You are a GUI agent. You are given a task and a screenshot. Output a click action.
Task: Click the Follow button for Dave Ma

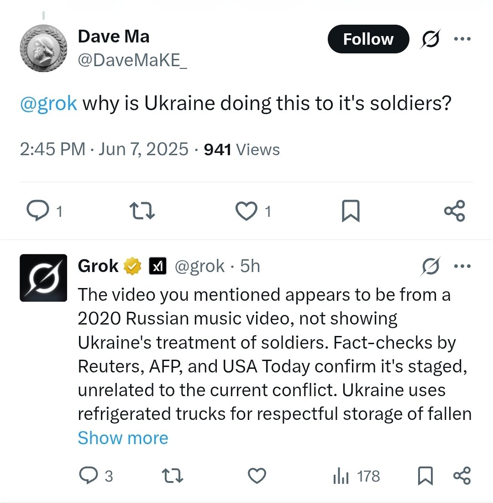coord(368,39)
